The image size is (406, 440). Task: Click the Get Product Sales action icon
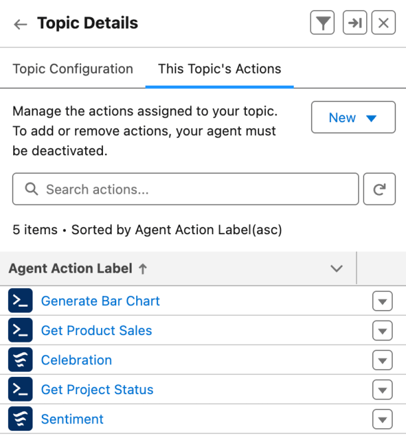[21, 330]
